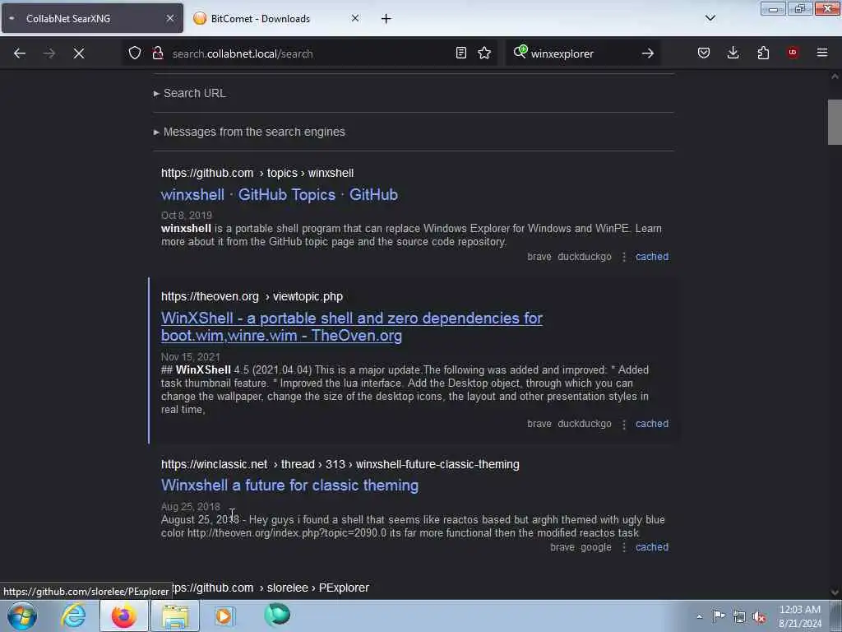The width and height of the screenshot is (842, 632).
Task: Click the page vertical scrollbar thumb
Action: point(835,122)
